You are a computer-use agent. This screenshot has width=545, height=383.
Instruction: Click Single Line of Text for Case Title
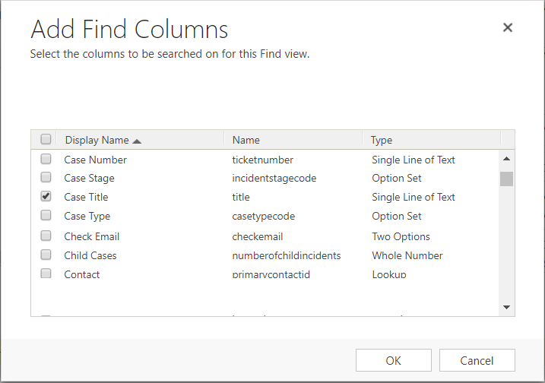[414, 197]
